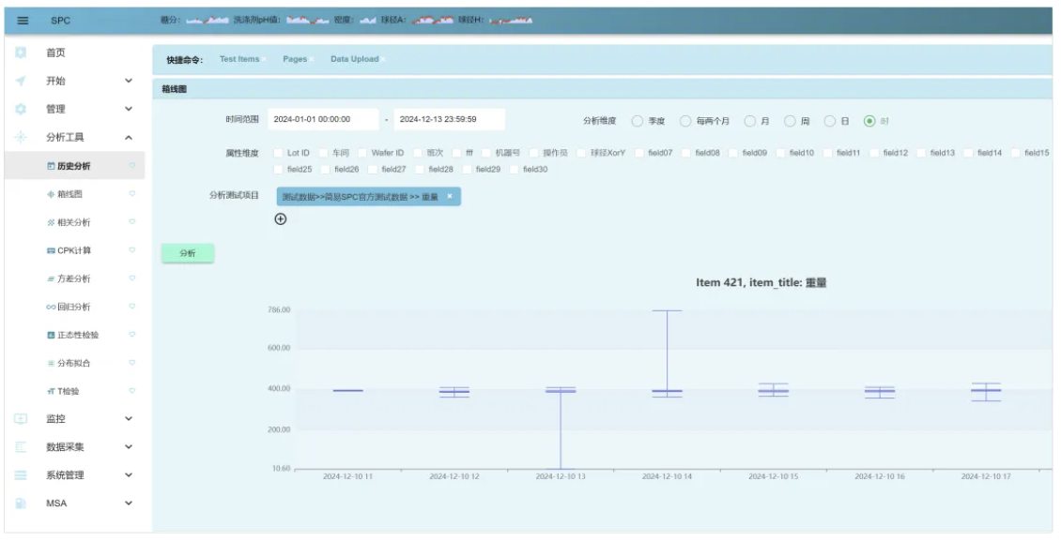This screenshot has width=1061, height=541.
Task: Expand the 开始 sidebar menu
Action: [x=129, y=81]
